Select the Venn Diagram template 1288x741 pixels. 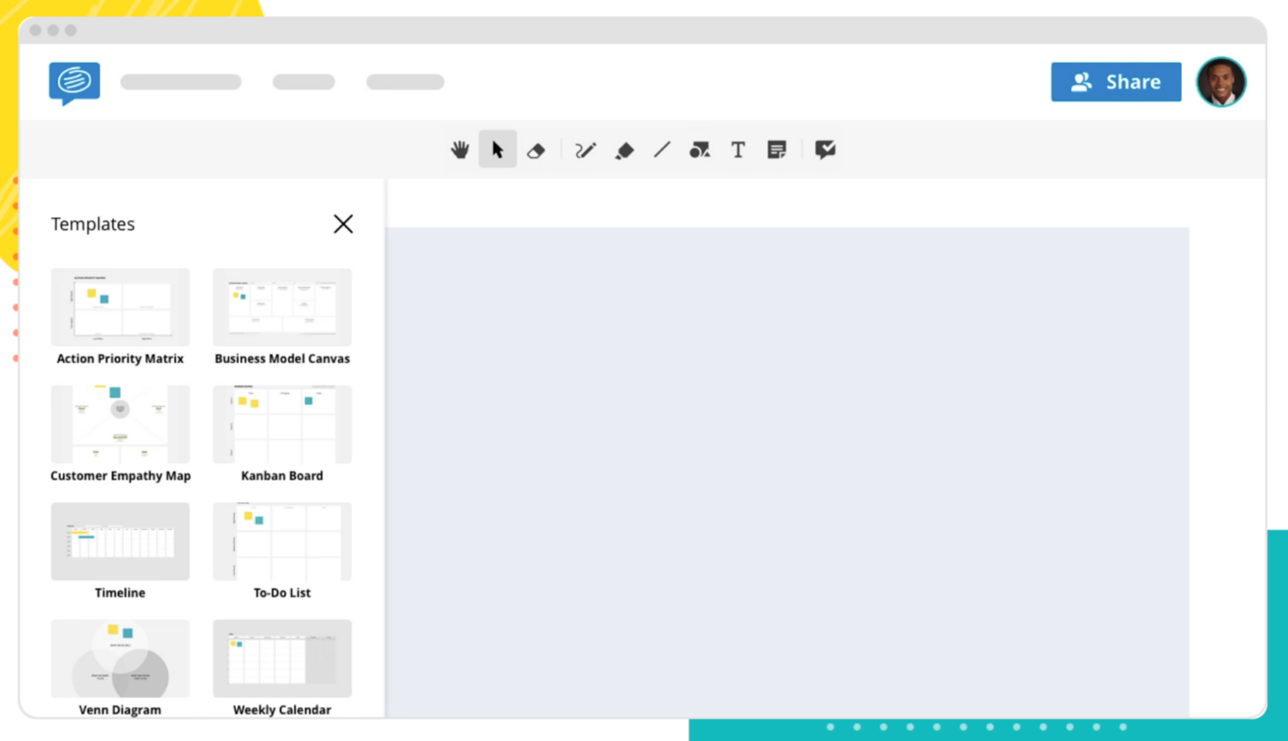click(120, 659)
